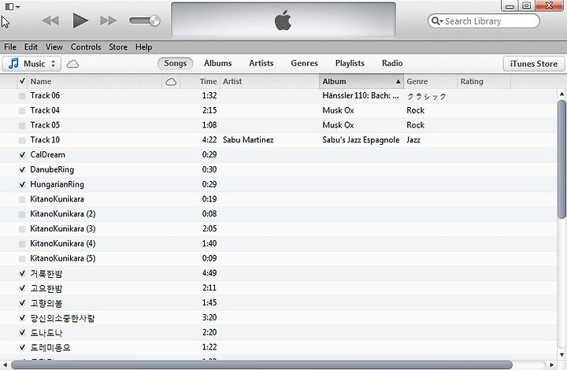Click the iCloud icon beside Music
567x370 pixels.
[x=72, y=64]
